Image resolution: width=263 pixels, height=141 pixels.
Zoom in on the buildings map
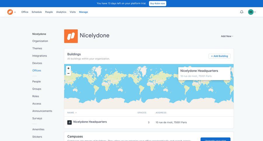pos(68,68)
